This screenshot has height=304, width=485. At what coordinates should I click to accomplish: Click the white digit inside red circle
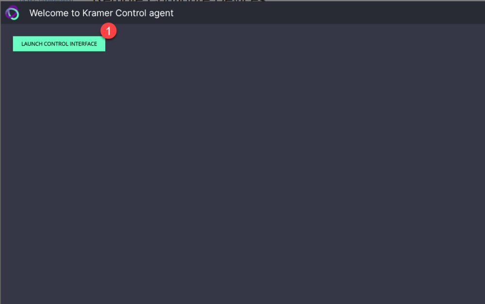click(109, 31)
